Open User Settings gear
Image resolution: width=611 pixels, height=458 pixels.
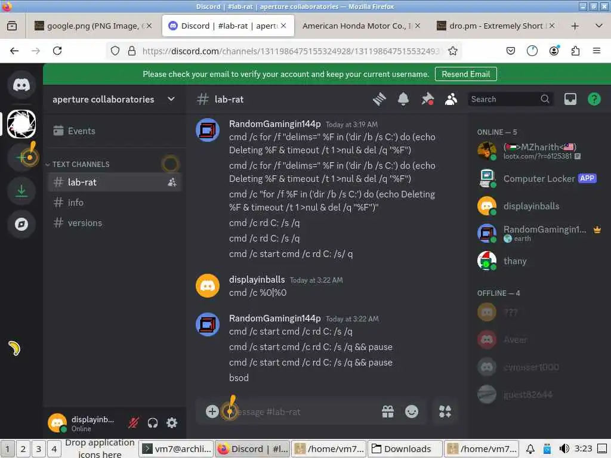(172, 423)
